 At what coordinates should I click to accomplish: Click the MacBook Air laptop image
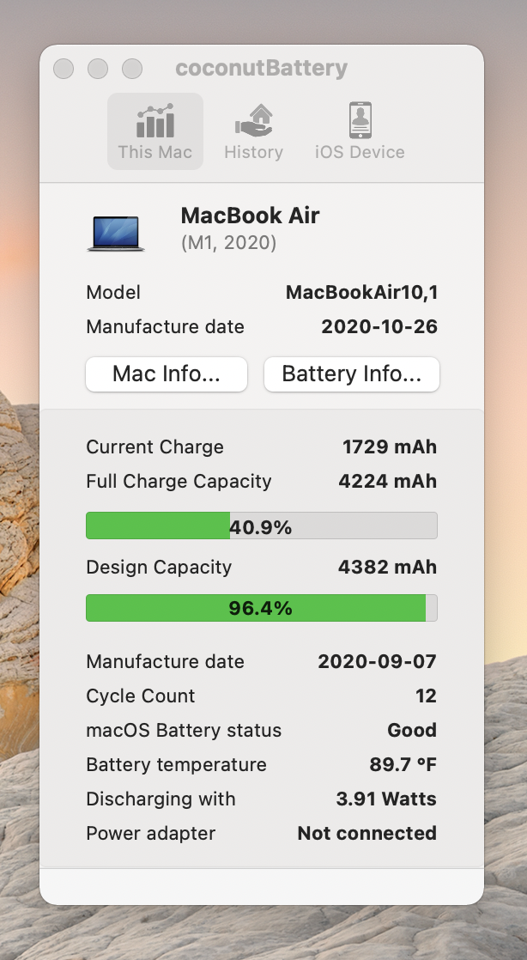[x=116, y=232]
